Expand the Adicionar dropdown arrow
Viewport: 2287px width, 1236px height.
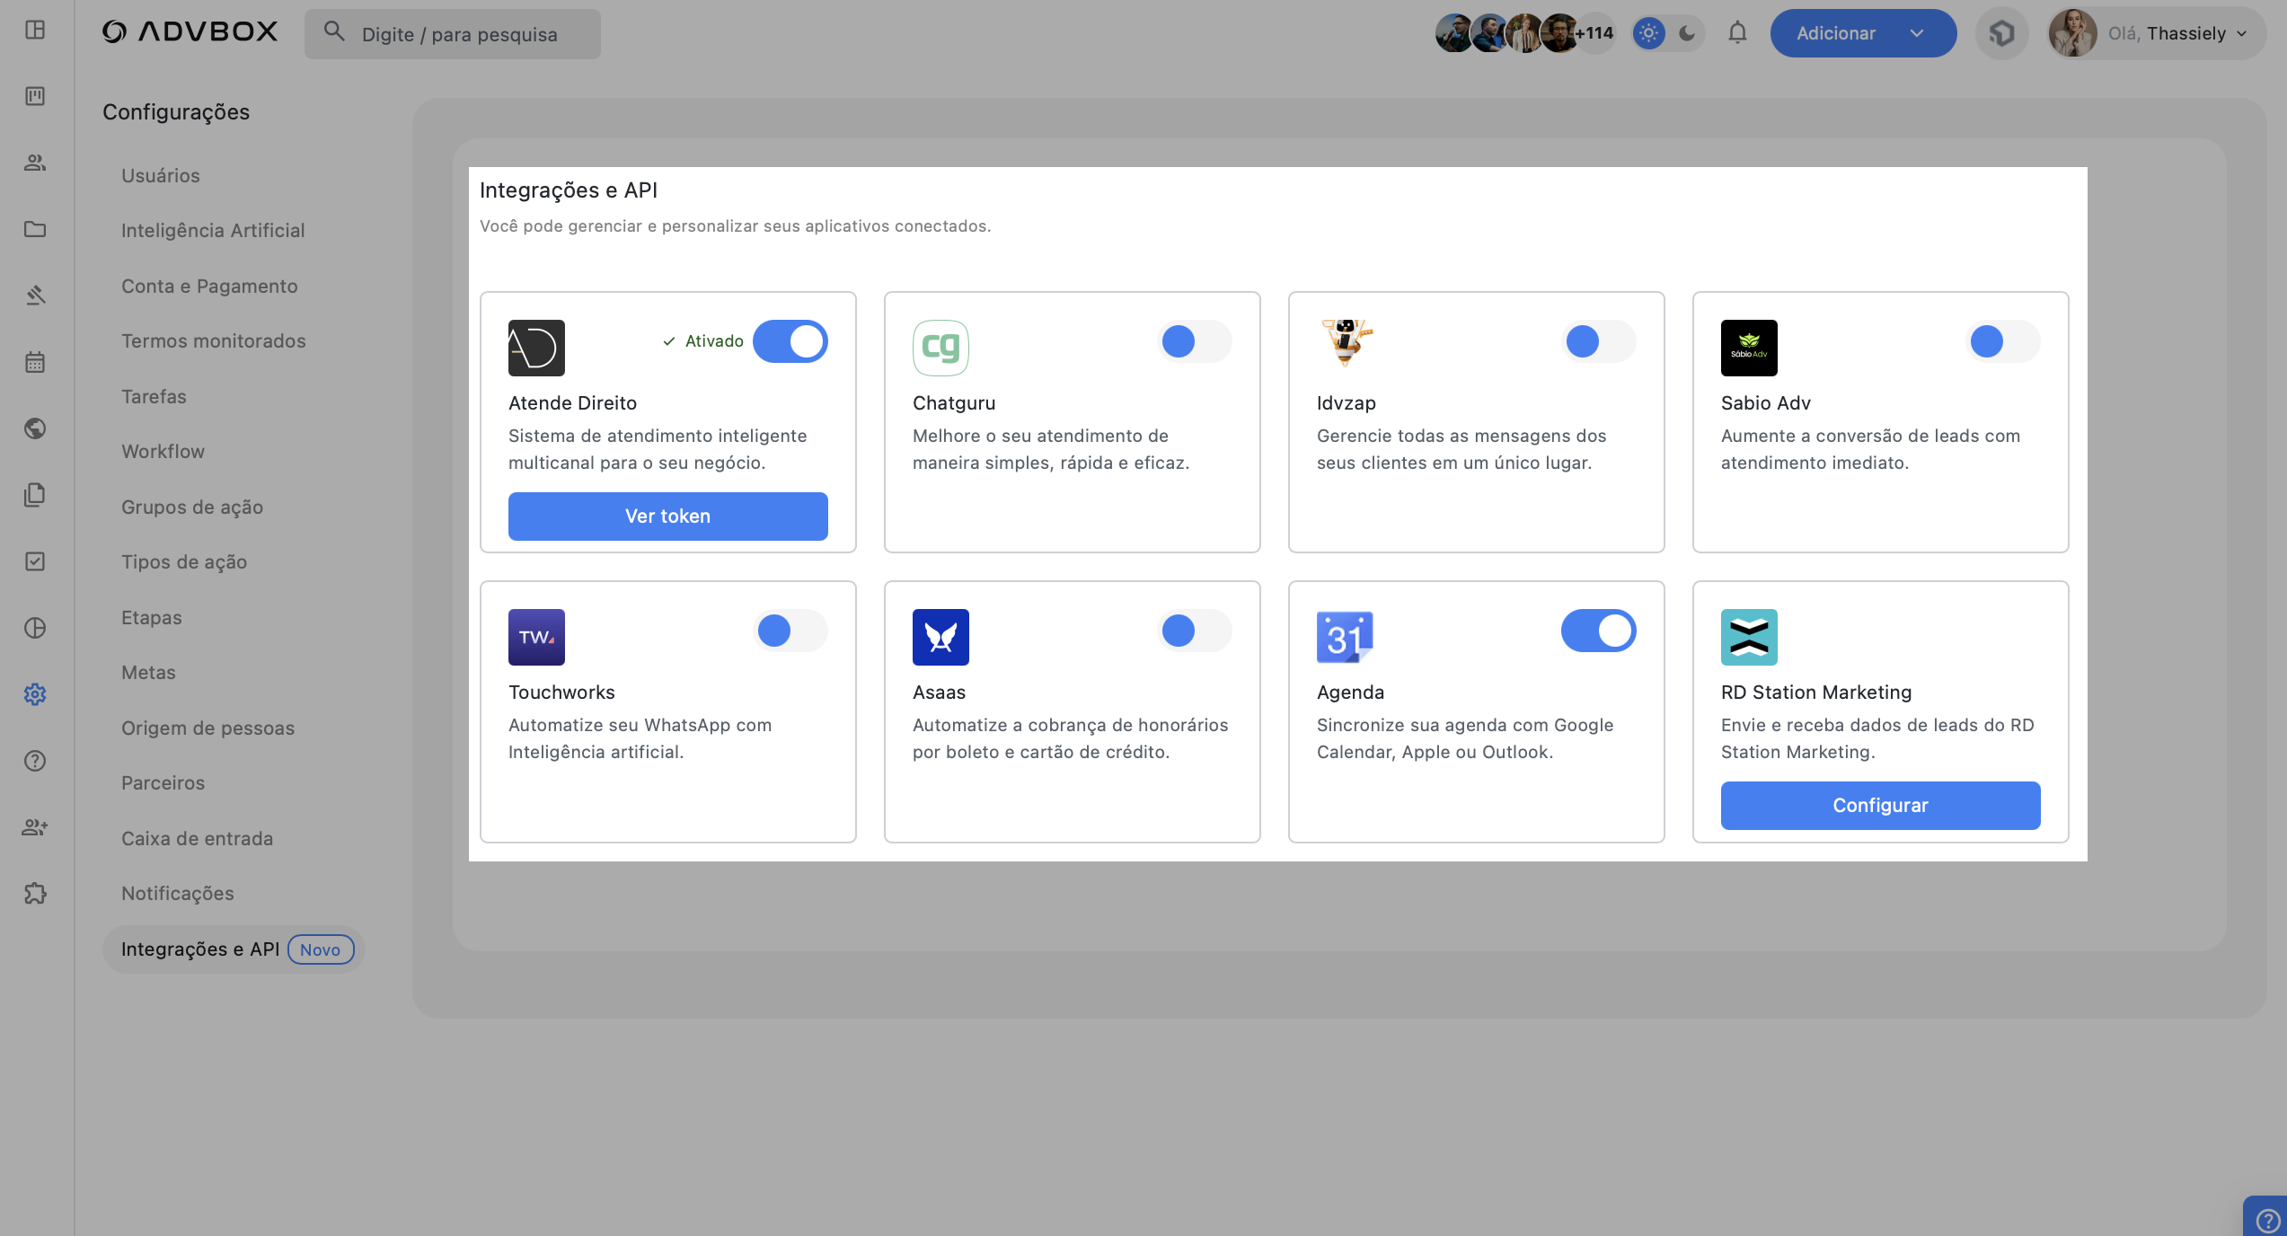pos(1917,33)
